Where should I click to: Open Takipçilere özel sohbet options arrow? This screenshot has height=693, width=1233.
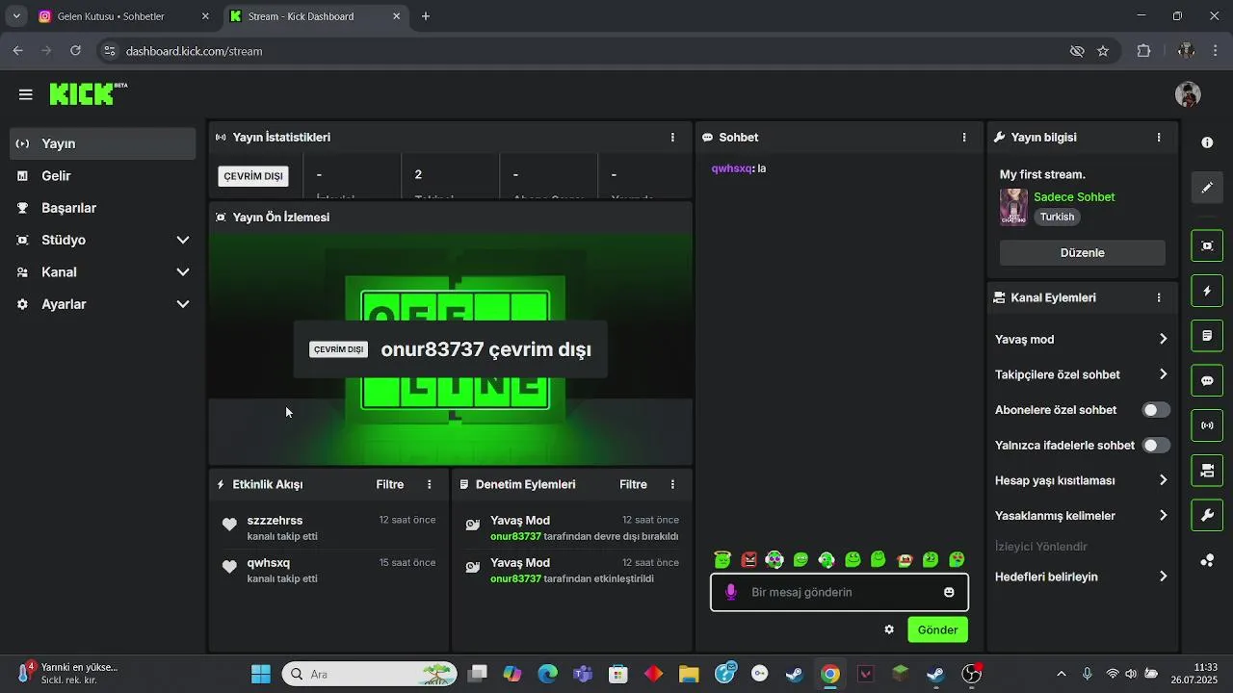[x=1163, y=374]
